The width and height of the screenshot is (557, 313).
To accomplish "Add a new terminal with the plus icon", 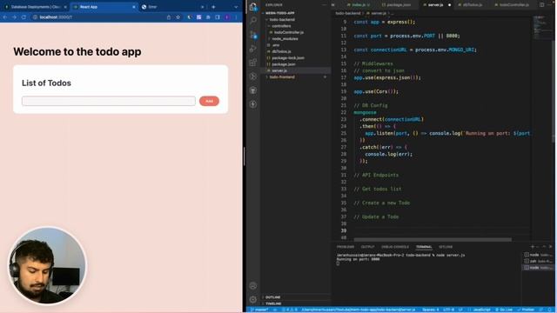I will click(532, 246).
